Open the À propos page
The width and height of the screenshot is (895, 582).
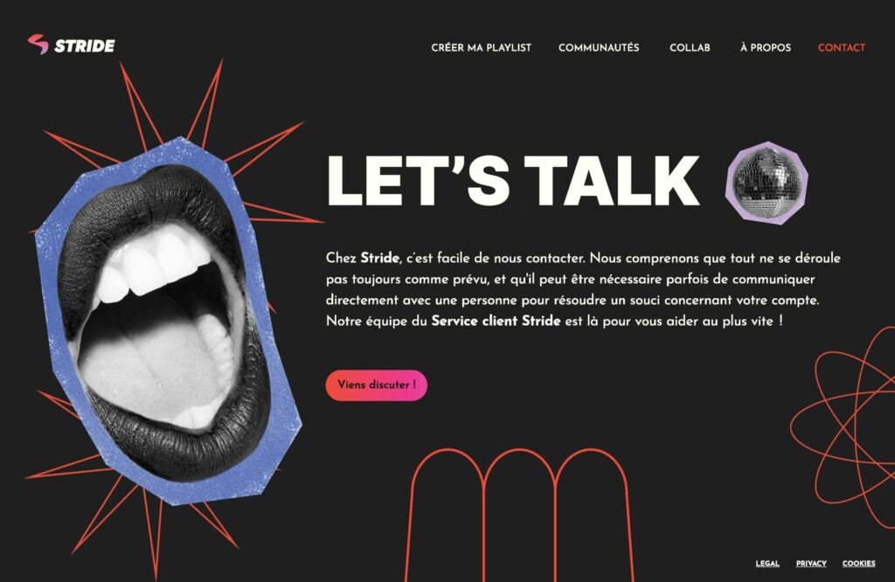766,48
